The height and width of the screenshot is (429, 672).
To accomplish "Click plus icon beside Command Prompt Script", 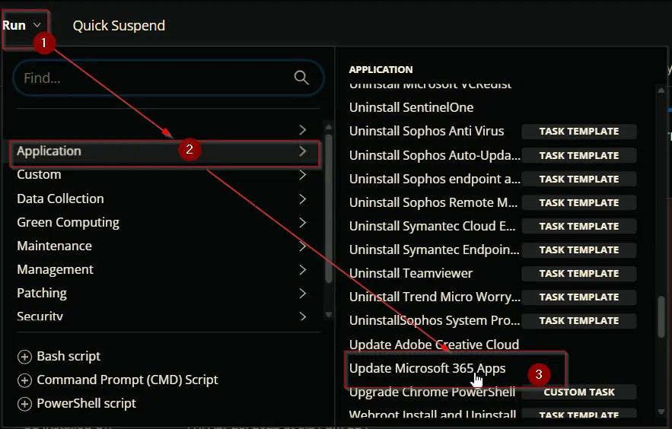I will pos(24,380).
